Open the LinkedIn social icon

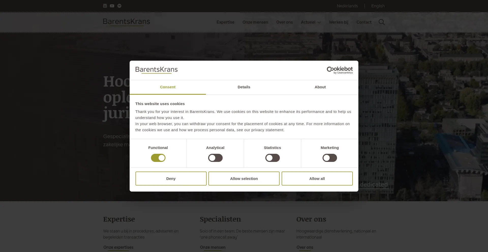(105, 6)
